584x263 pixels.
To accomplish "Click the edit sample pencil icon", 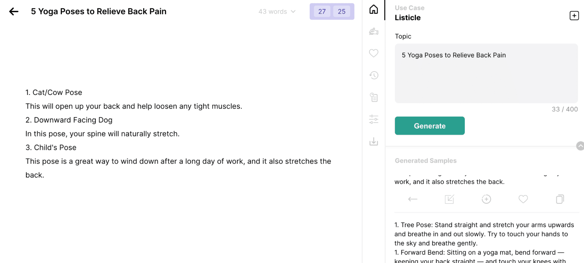I will 449,199.
